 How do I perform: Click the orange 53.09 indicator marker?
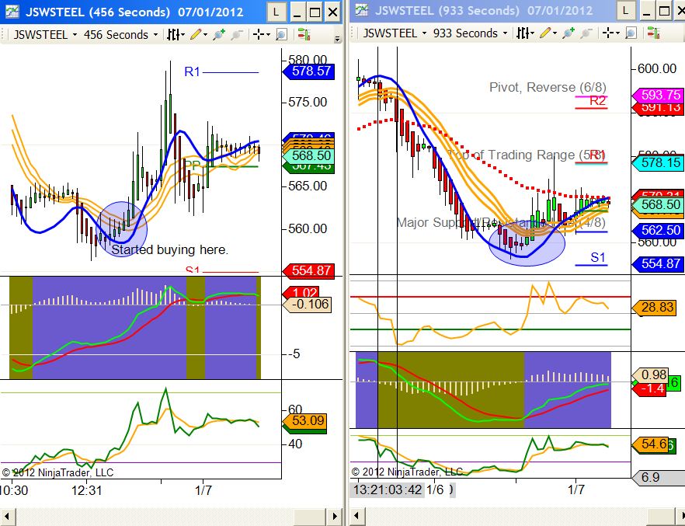pos(305,420)
